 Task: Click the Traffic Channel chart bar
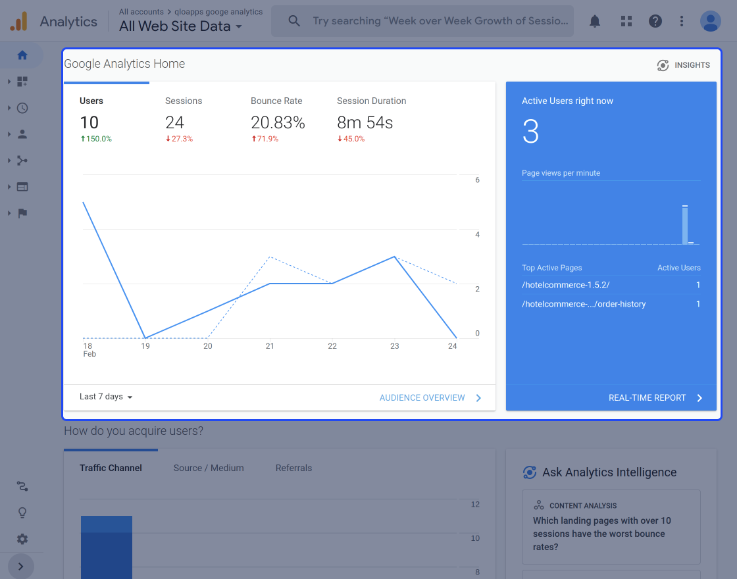click(x=106, y=547)
